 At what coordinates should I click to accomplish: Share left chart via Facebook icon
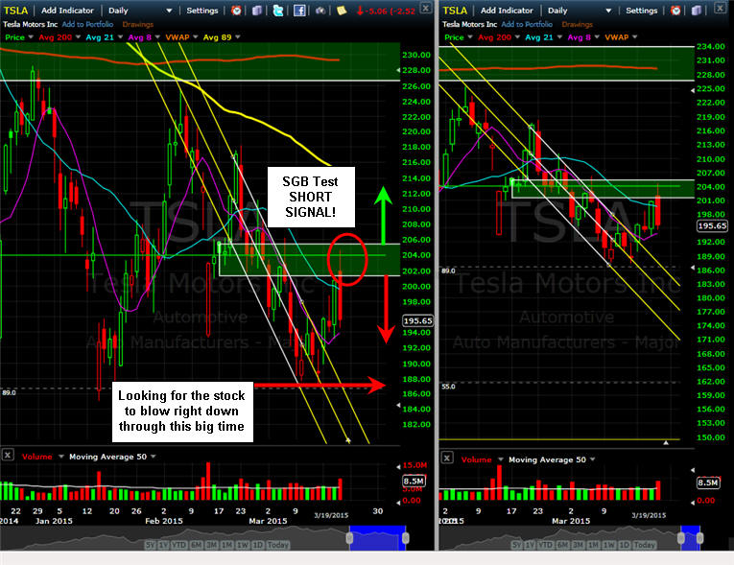pos(299,11)
